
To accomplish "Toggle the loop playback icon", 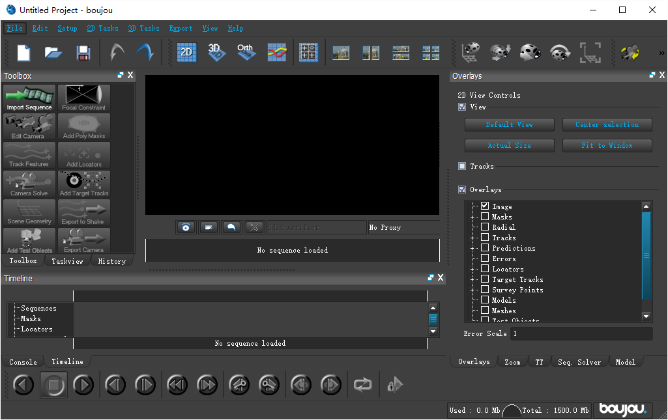I will pyautogui.click(x=362, y=385).
